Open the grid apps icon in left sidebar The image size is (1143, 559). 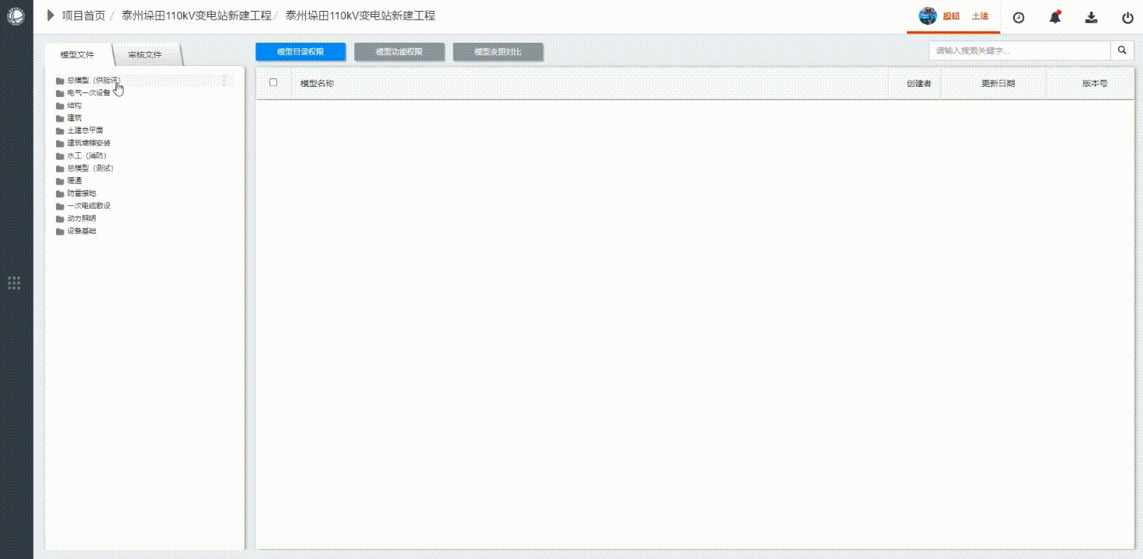(14, 283)
